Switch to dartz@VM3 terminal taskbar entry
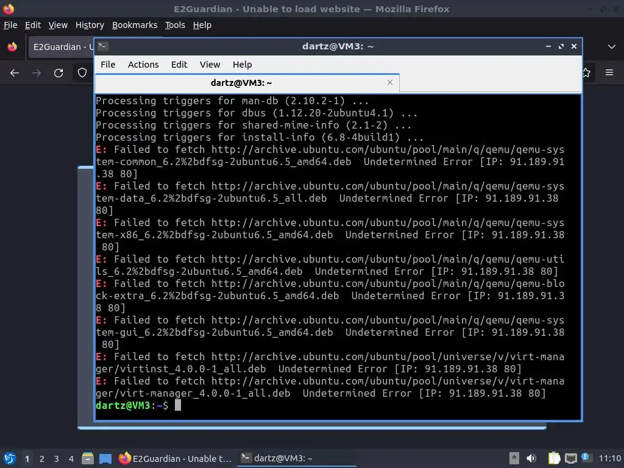Viewport: 624px width, 468px height. pos(297,458)
